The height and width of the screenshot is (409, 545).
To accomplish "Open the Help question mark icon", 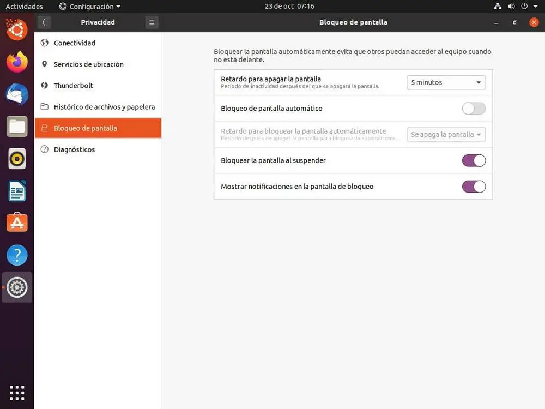I will coord(17,255).
